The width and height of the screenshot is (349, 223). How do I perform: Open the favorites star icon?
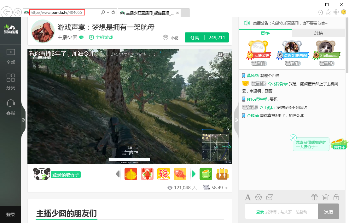(x=328, y=12)
